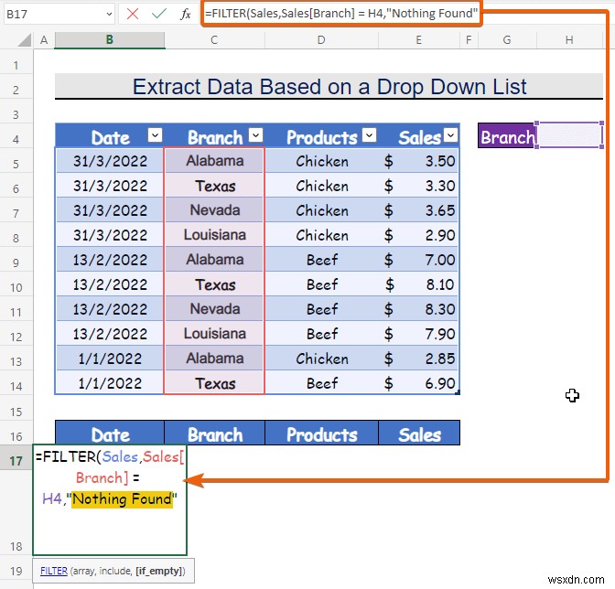Click inside the formula bar text
This screenshot has height=589, width=615.
341,14
